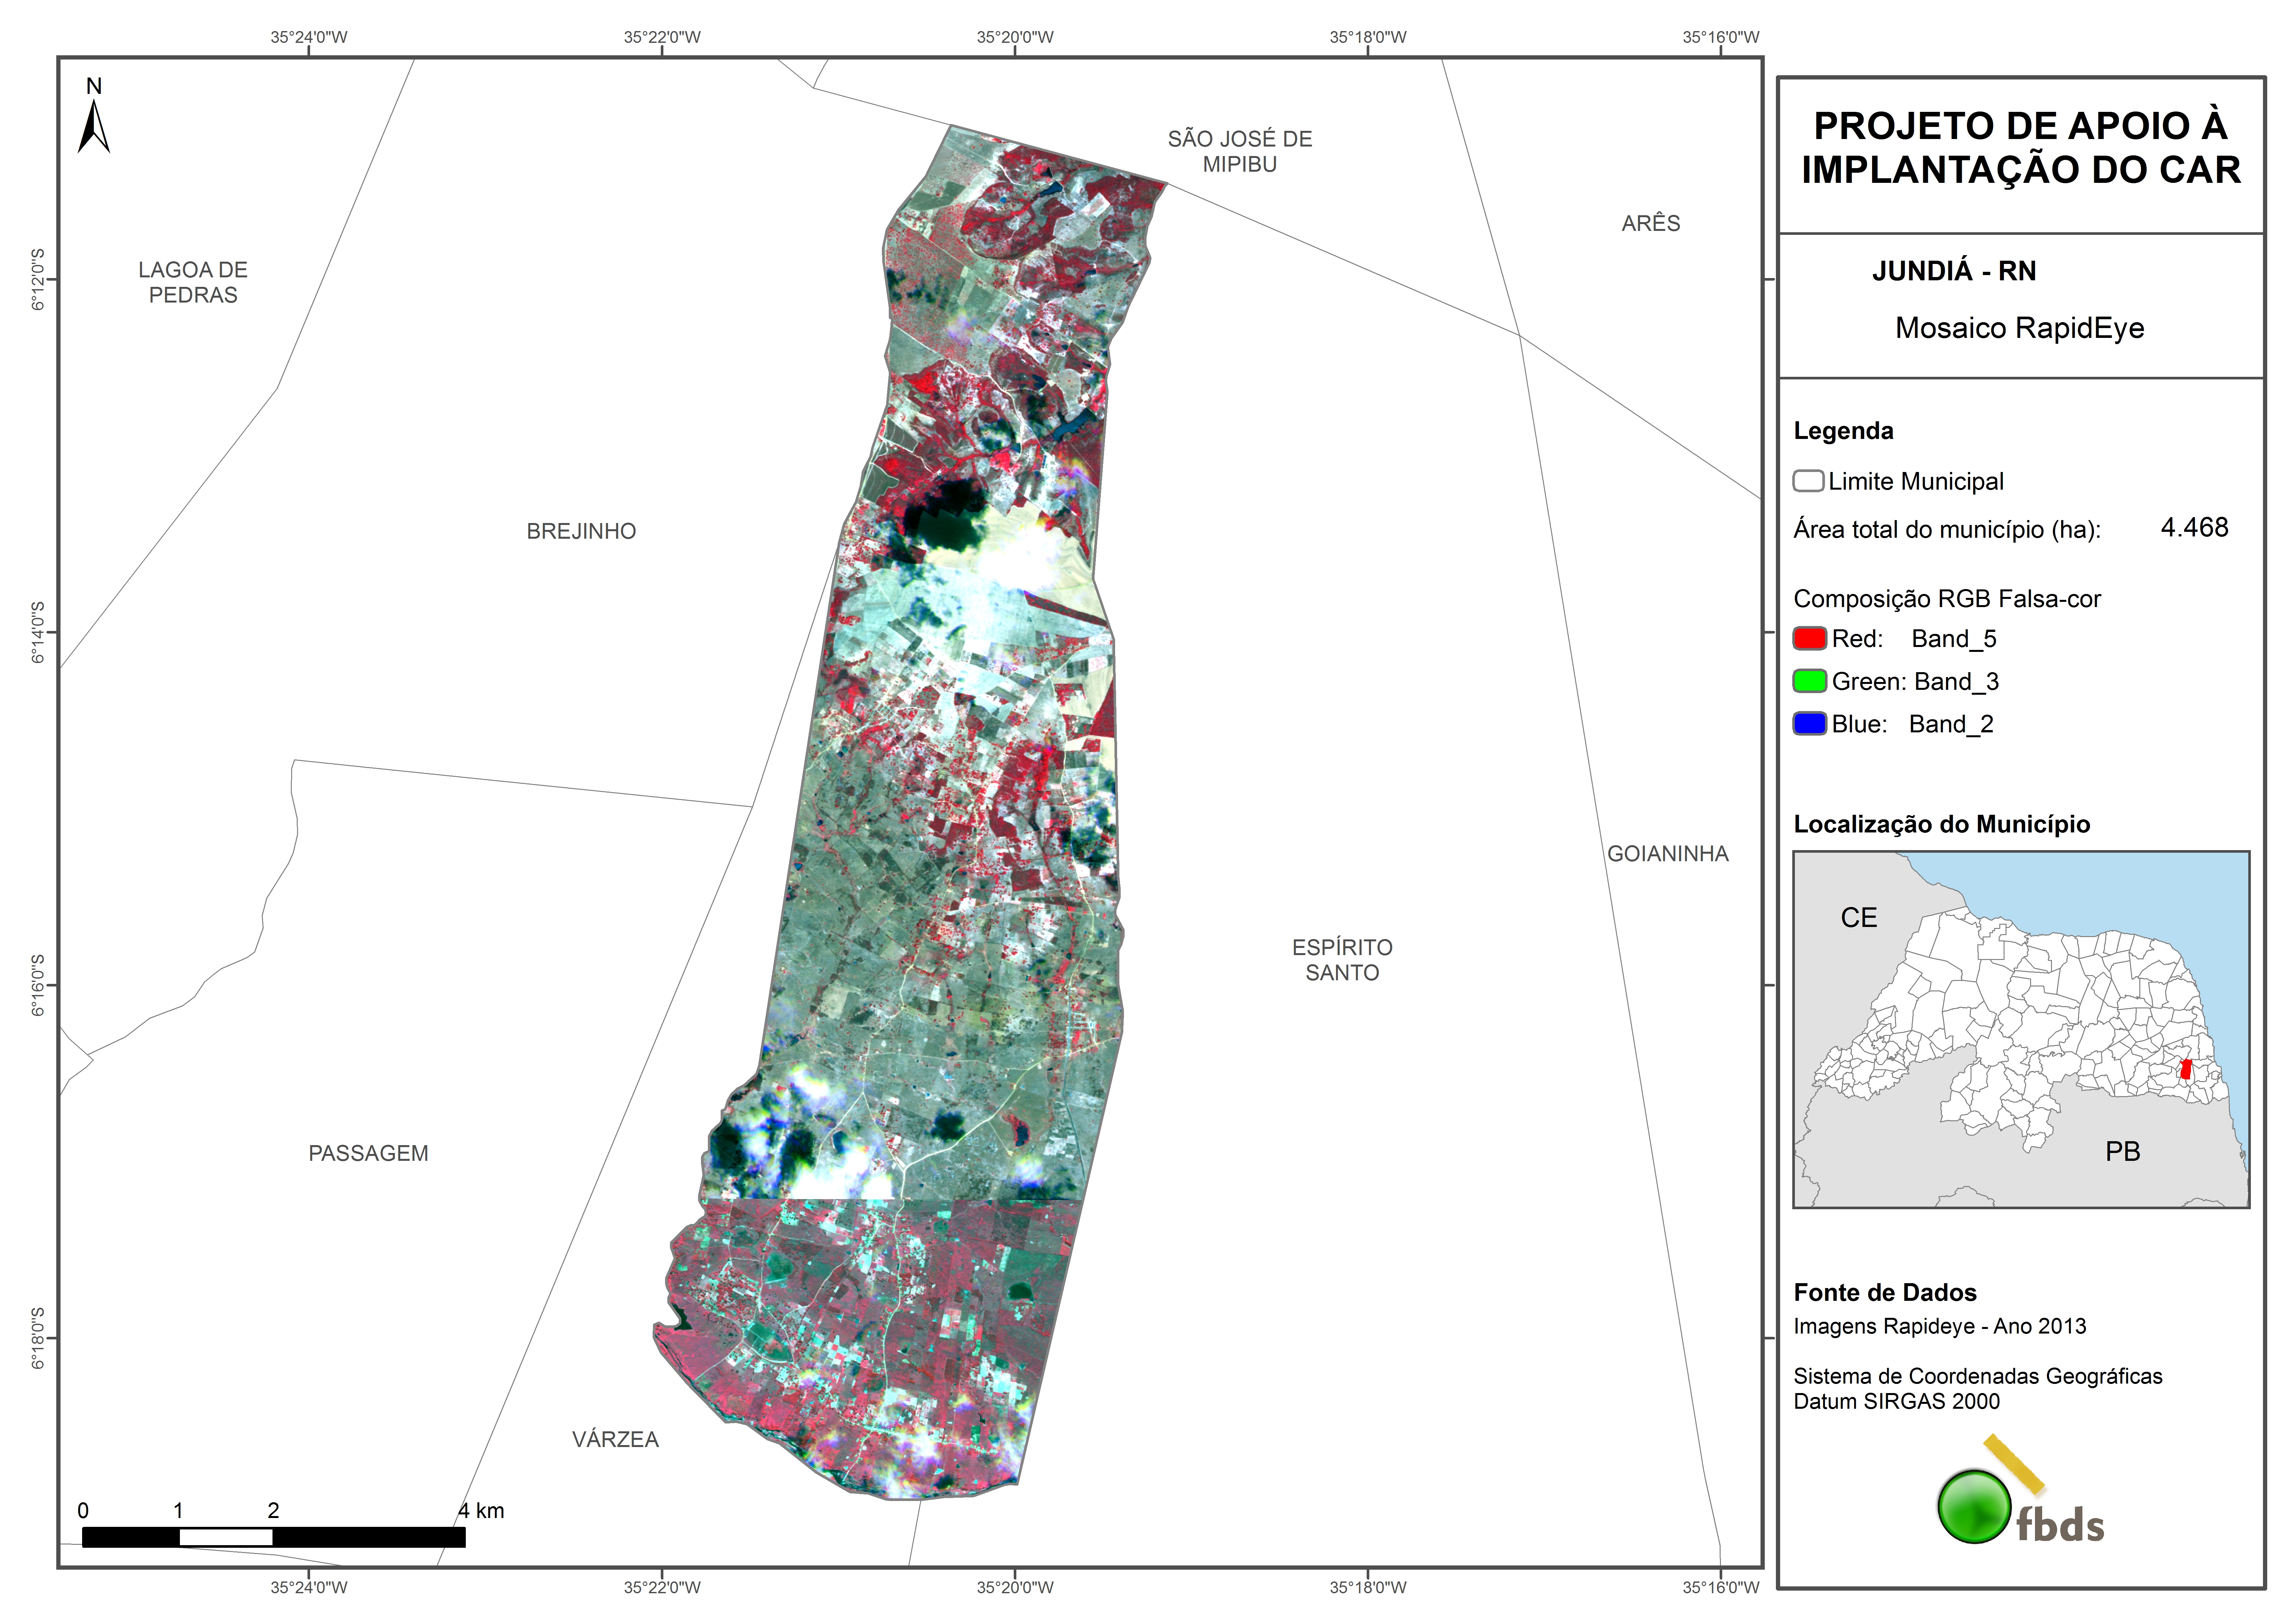Click the BREJINHO municipality label
Viewport: 2296px width, 1623px height.
coord(581,531)
